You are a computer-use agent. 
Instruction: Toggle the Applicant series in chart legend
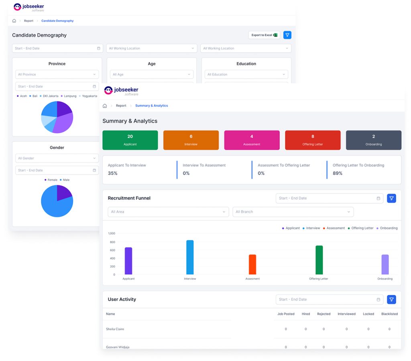(x=291, y=228)
